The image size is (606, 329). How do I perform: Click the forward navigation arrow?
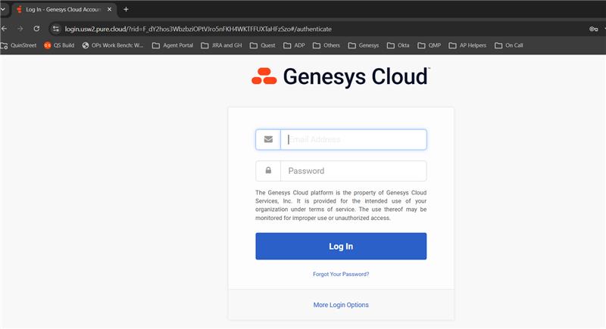(20, 29)
